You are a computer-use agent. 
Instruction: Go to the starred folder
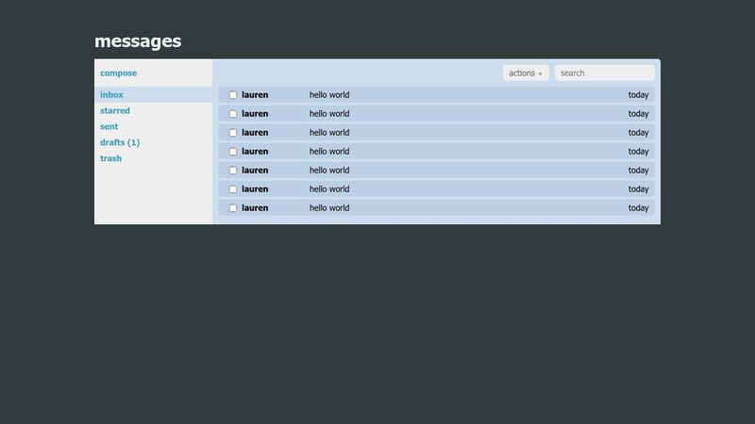click(x=115, y=111)
